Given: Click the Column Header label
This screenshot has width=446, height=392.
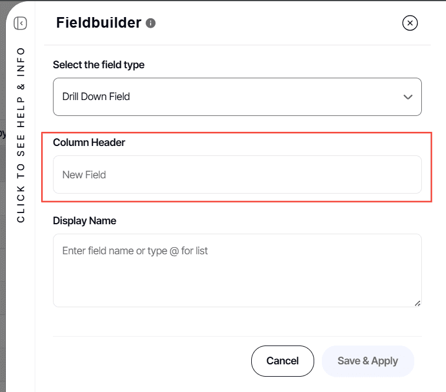Looking at the screenshot, I should [89, 142].
